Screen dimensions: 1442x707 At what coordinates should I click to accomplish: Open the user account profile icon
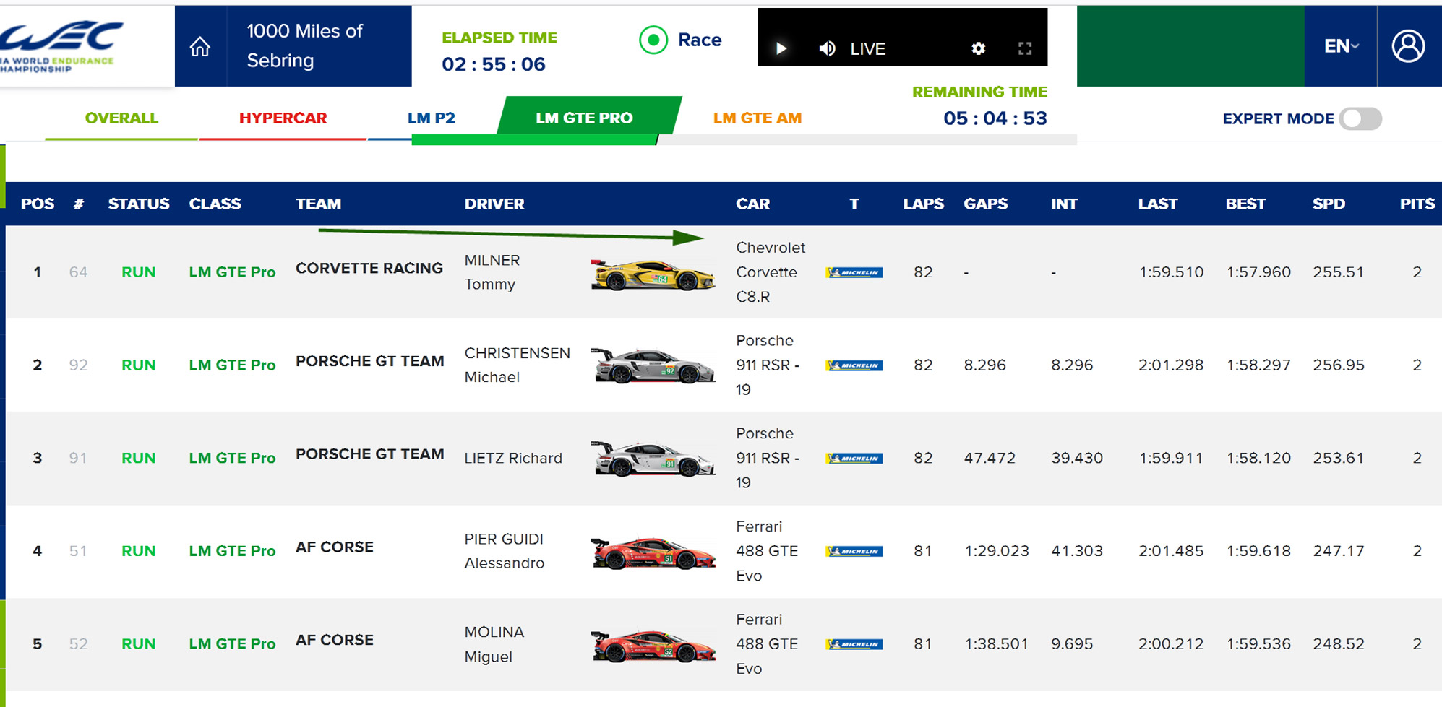coord(1409,46)
